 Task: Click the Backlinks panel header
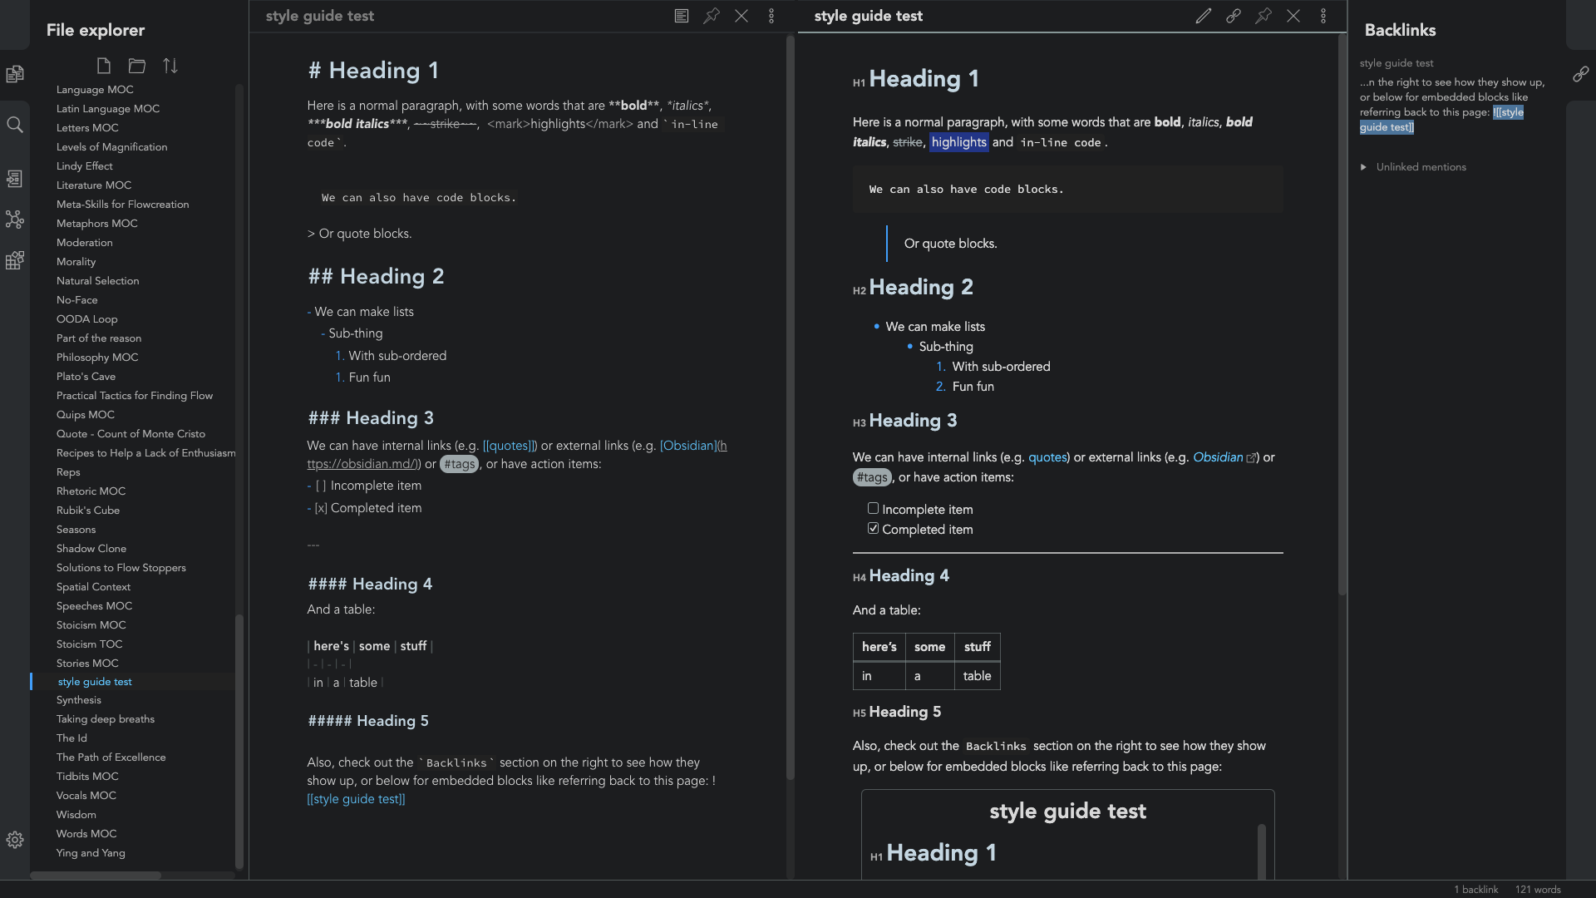coord(1400,30)
